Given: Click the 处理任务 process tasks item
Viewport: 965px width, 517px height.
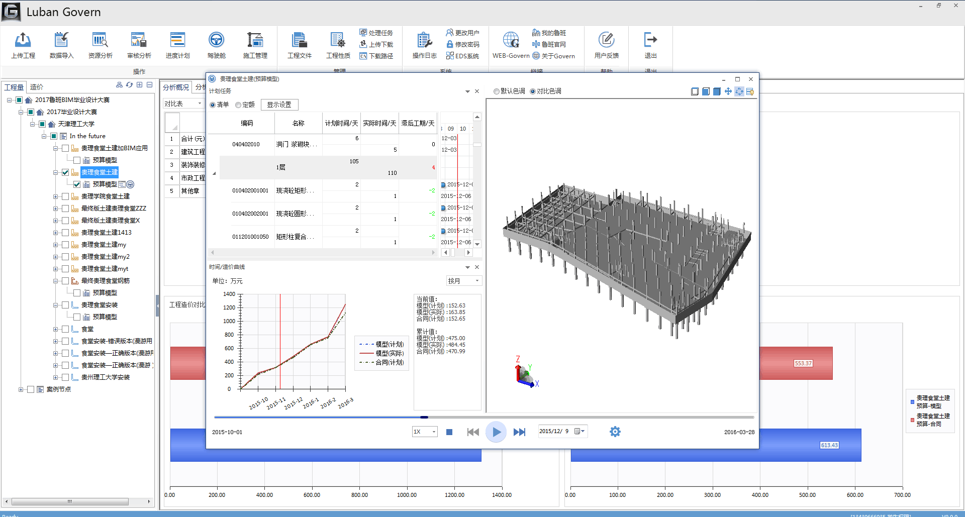Looking at the screenshot, I should click(376, 33).
